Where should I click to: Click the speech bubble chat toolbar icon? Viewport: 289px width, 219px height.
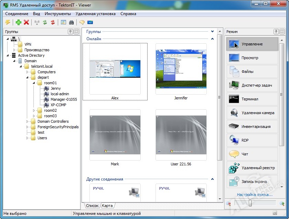click(82, 22)
